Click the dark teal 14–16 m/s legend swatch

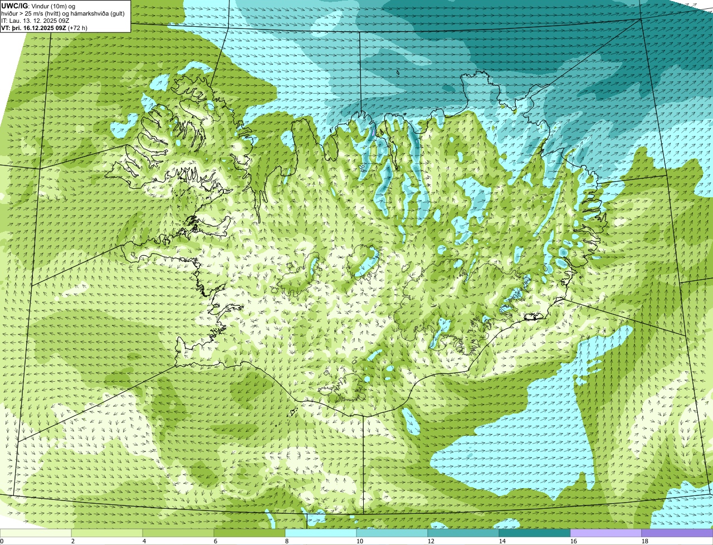tap(535, 533)
